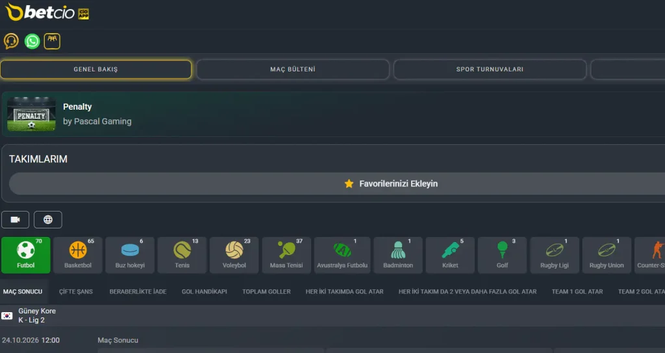Toggle the globe filter button
The width and height of the screenshot is (665, 353).
point(48,219)
